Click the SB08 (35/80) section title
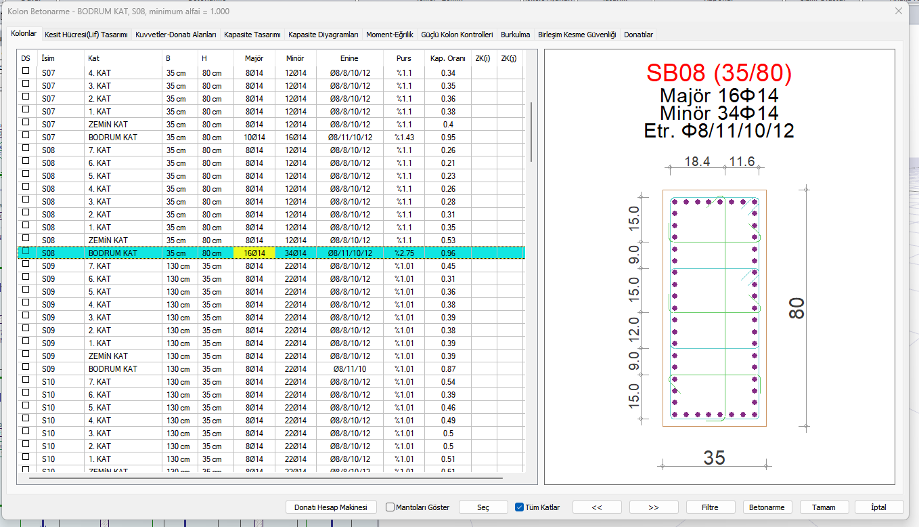 (x=719, y=73)
